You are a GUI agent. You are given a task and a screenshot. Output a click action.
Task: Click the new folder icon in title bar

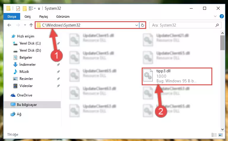click(x=25, y=9)
